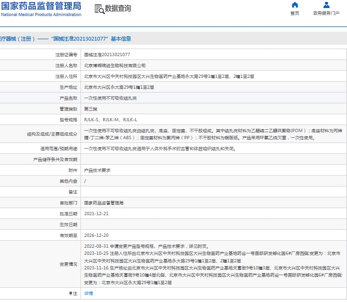Click the 首页 text link

click(x=295, y=13)
